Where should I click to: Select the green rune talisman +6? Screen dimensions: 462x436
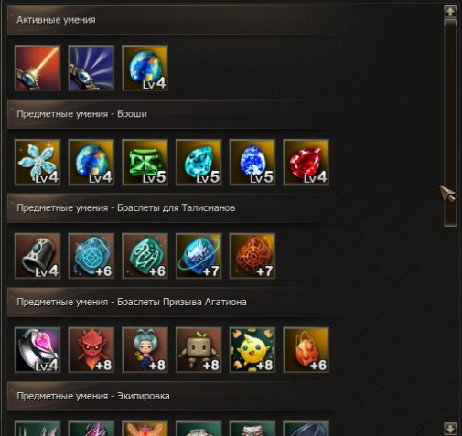coord(145,256)
